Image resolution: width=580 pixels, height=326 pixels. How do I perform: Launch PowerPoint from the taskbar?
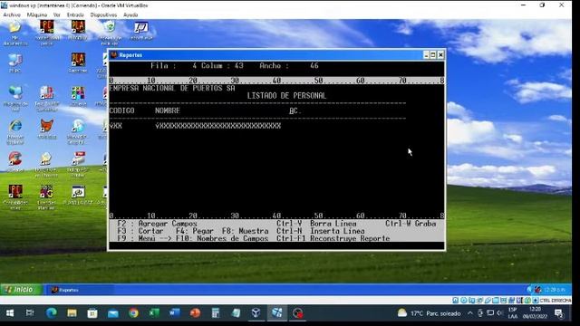(x=195, y=313)
